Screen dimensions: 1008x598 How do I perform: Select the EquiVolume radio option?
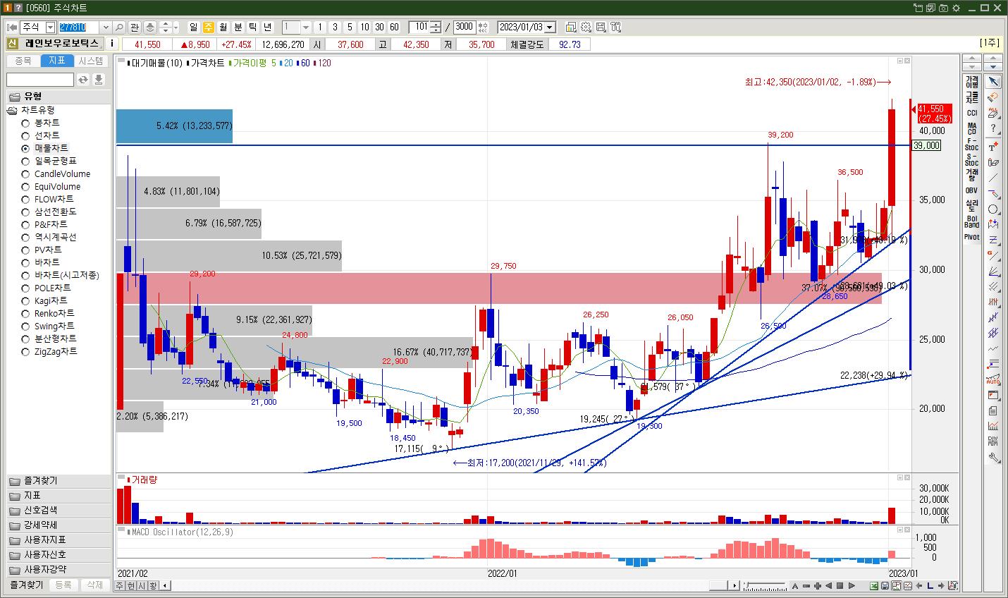25,186
